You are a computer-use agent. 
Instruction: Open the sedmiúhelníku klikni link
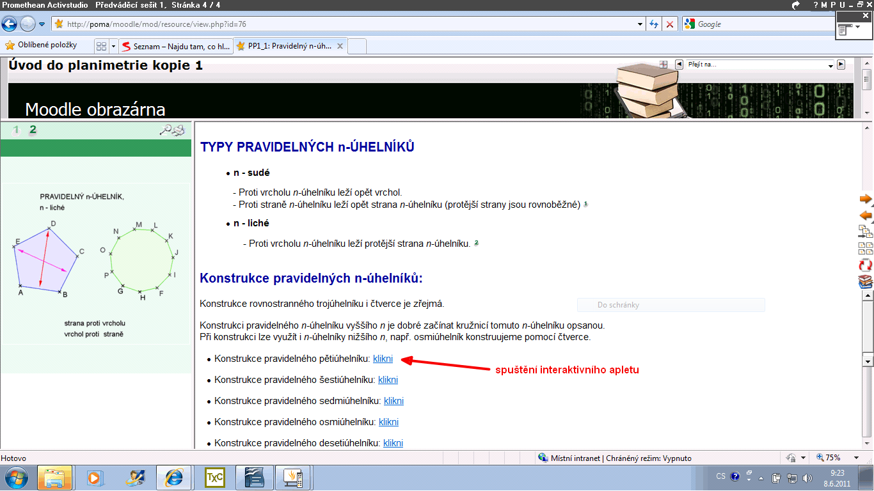pyautogui.click(x=393, y=401)
